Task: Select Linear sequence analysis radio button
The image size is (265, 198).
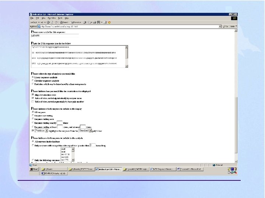Action: [x=33, y=77]
